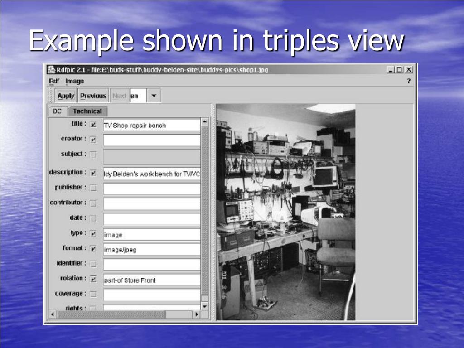
Task: Close the Rdfpic window
Action: (409, 69)
